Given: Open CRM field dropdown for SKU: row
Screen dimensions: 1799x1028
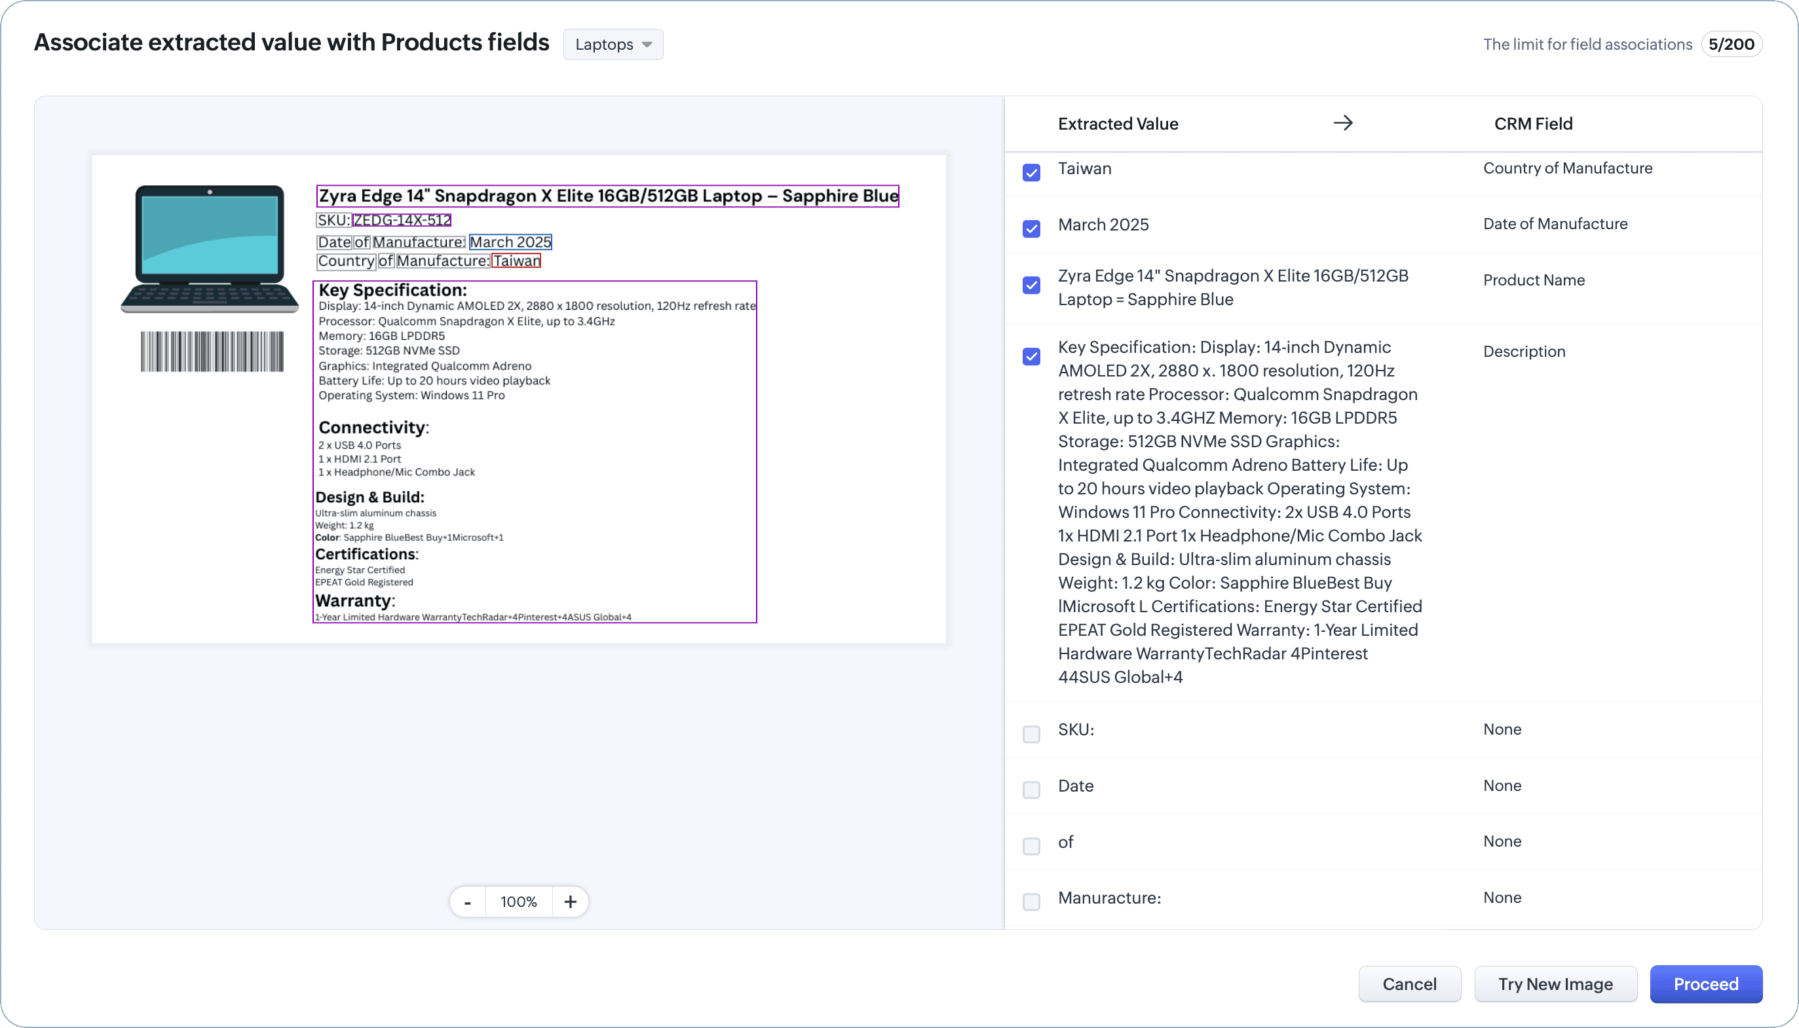Looking at the screenshot, I should [x=1502, y=729].
